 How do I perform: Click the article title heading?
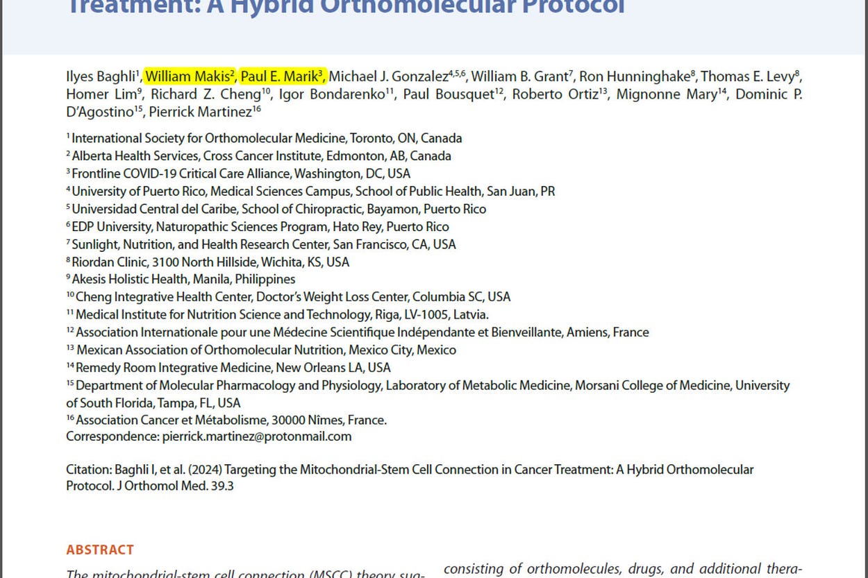coord(346,8)
